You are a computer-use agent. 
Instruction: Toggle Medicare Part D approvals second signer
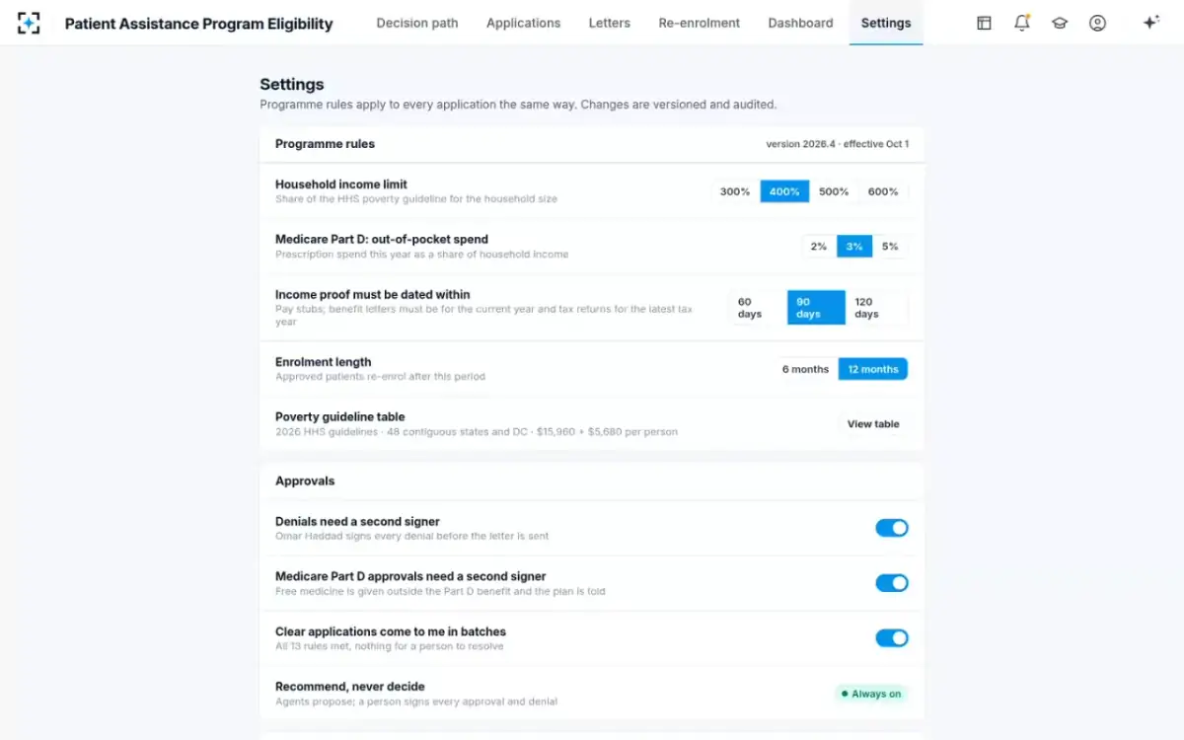coord(892,583)
